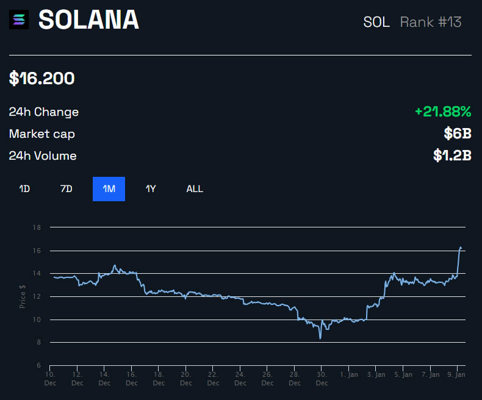Click the +21.88% change value

coord(443,112)
